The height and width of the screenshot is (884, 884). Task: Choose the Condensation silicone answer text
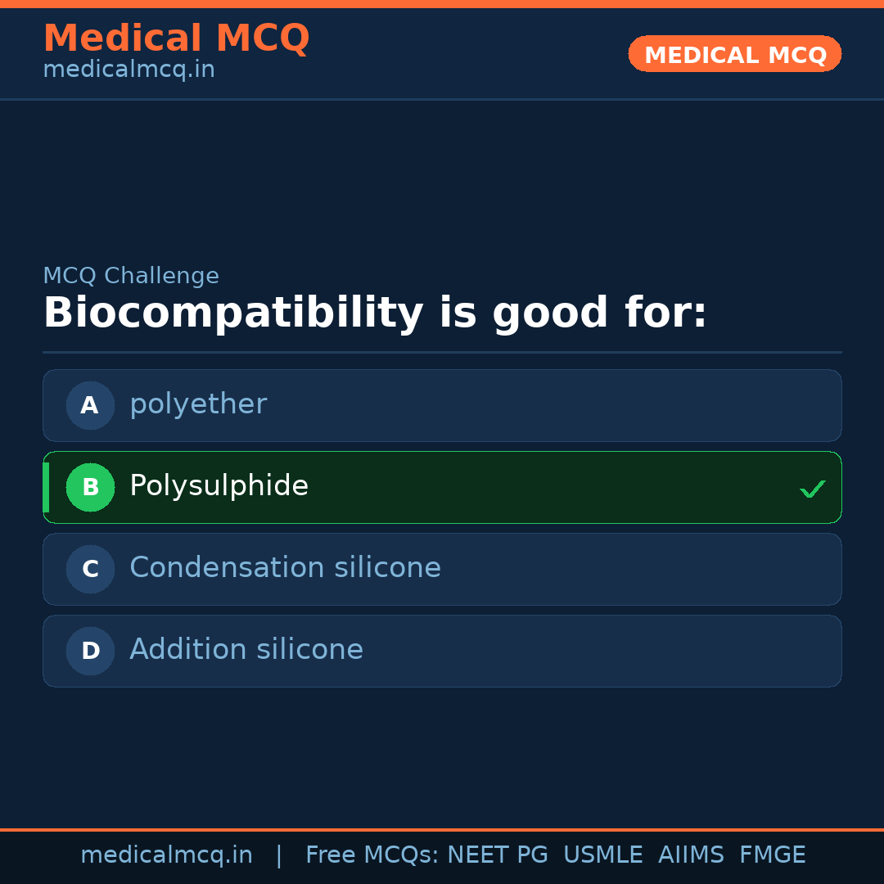[285, 568]
